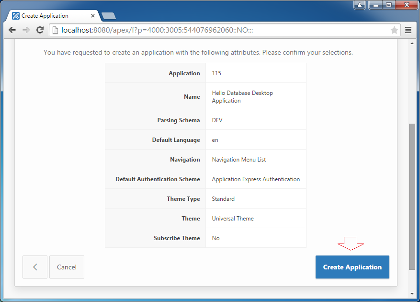
Task: Click the Default Language label
Action: (x=176, y=140)
